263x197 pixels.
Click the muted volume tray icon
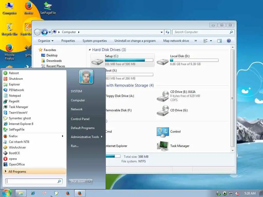(237, 193)
